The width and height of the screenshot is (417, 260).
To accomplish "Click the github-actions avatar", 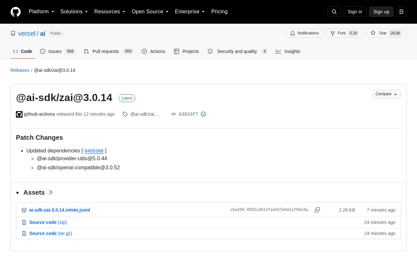I will (19, 114).
